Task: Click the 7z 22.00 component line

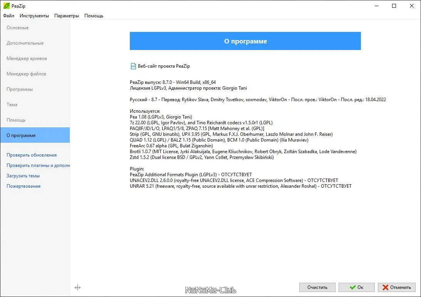Action: 201,123
